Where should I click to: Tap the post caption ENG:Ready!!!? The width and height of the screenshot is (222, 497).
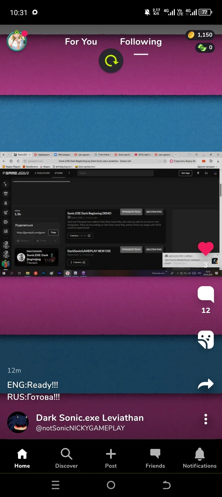pyautogui.click(x=33, y=385)
